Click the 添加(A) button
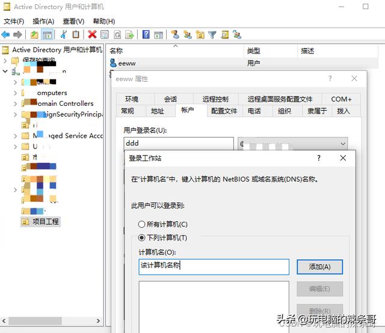The image size is (385, 333). click(319, 267)
